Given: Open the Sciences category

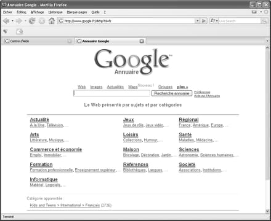Looking at the screenshot, I should coord(189,149).
